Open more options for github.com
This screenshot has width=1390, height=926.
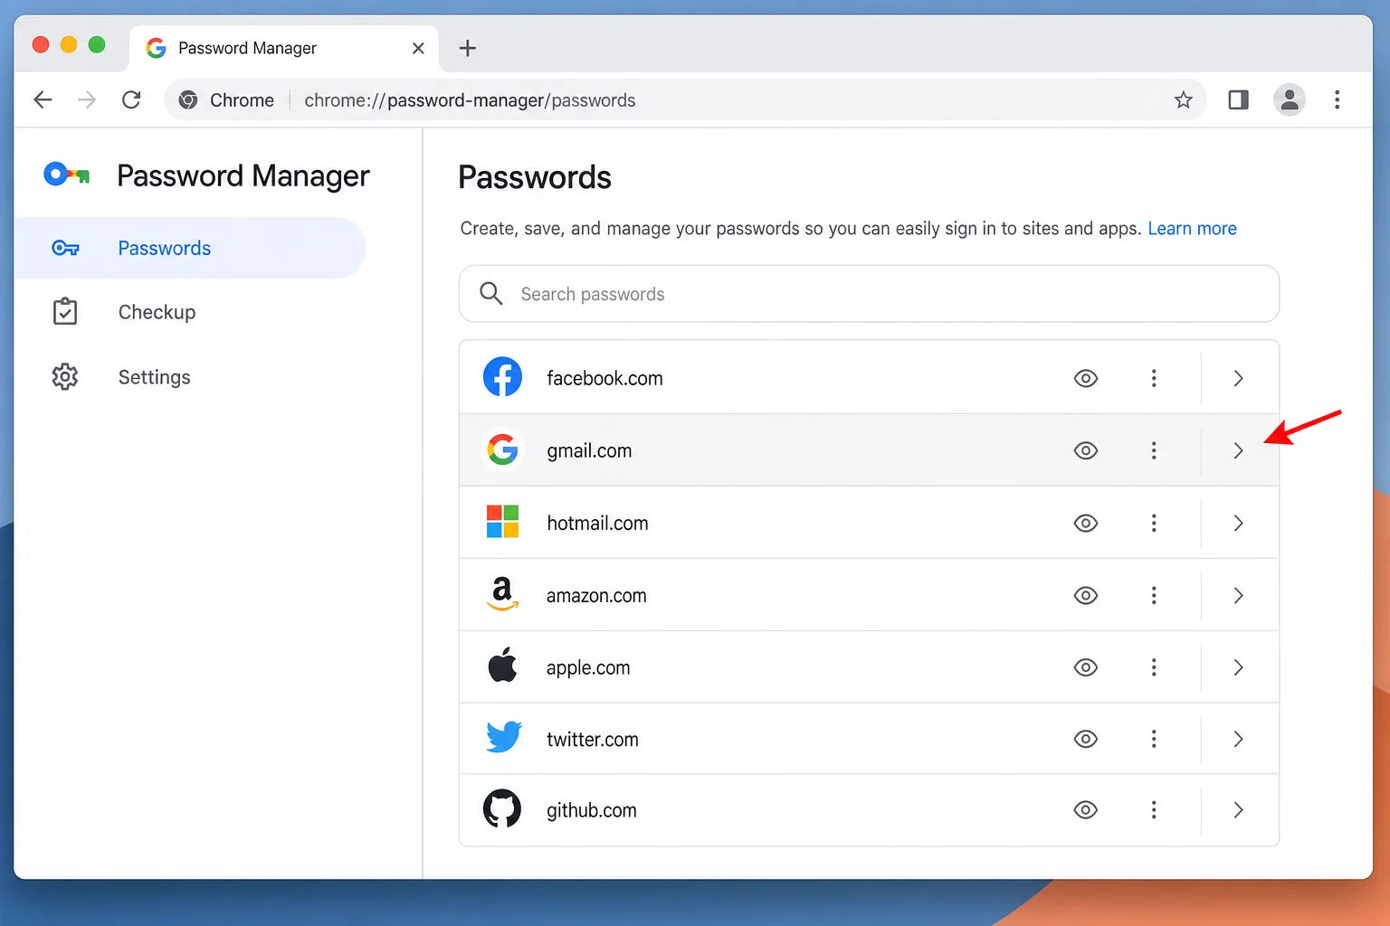pos(1154,810)
